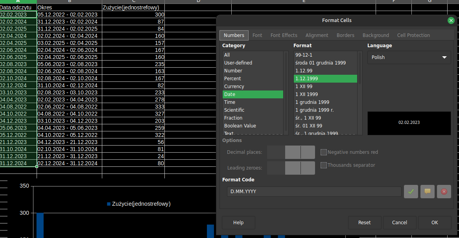Switch to the Font tab
The width and height of the screenshot is (459, 238).
click(258, 35)
